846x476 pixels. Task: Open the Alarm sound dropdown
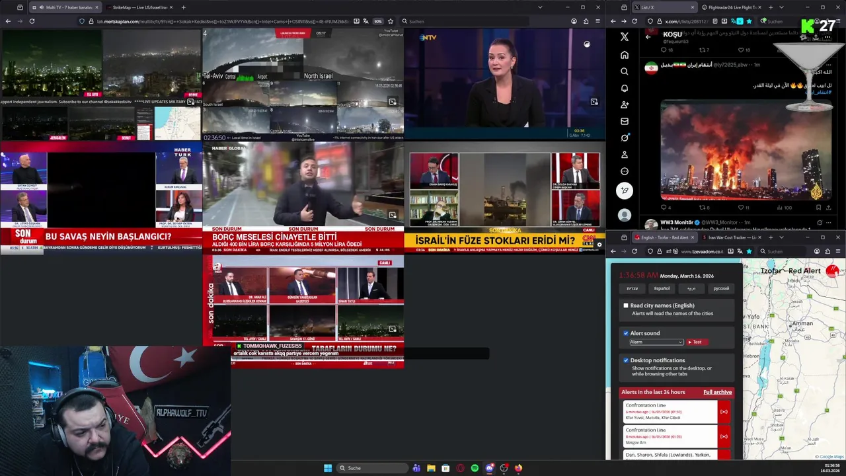(x=656, y=342)
